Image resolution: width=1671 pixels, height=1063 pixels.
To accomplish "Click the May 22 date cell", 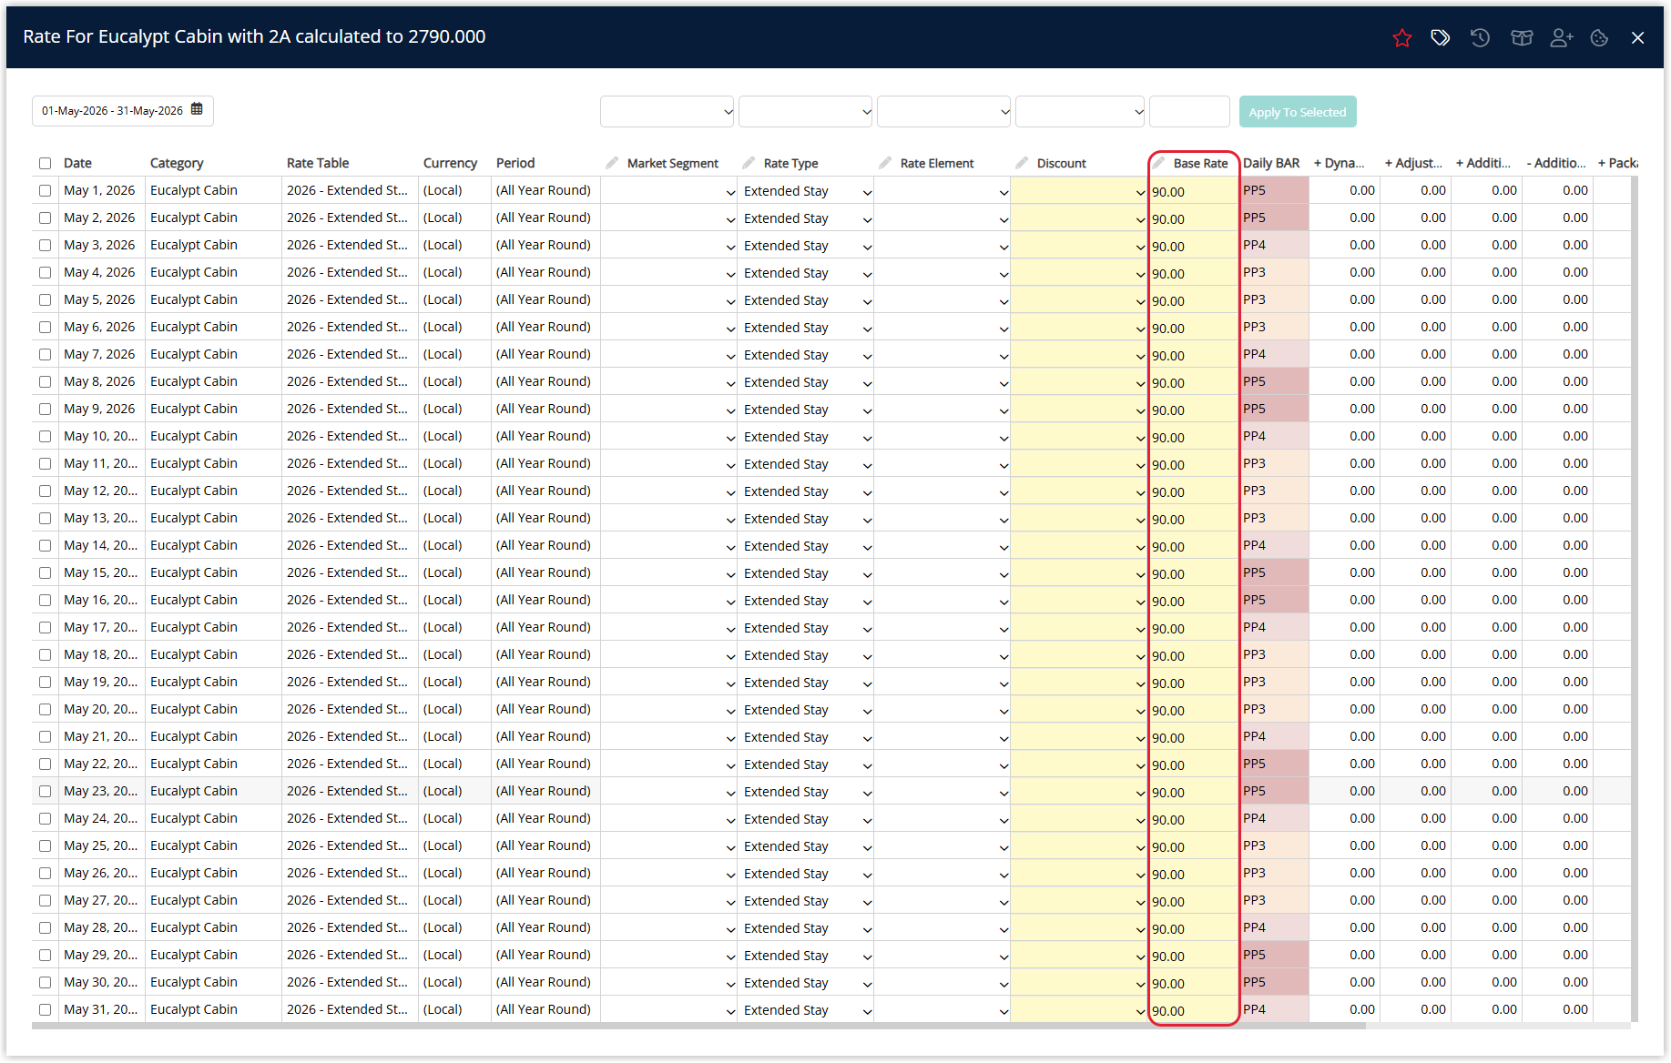I will (x=101, y=764).
